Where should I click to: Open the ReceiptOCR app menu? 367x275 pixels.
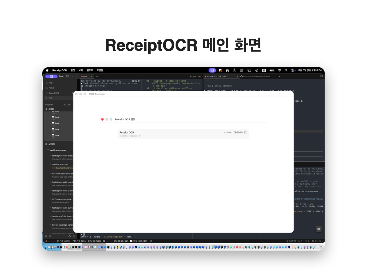click(59, 70)
